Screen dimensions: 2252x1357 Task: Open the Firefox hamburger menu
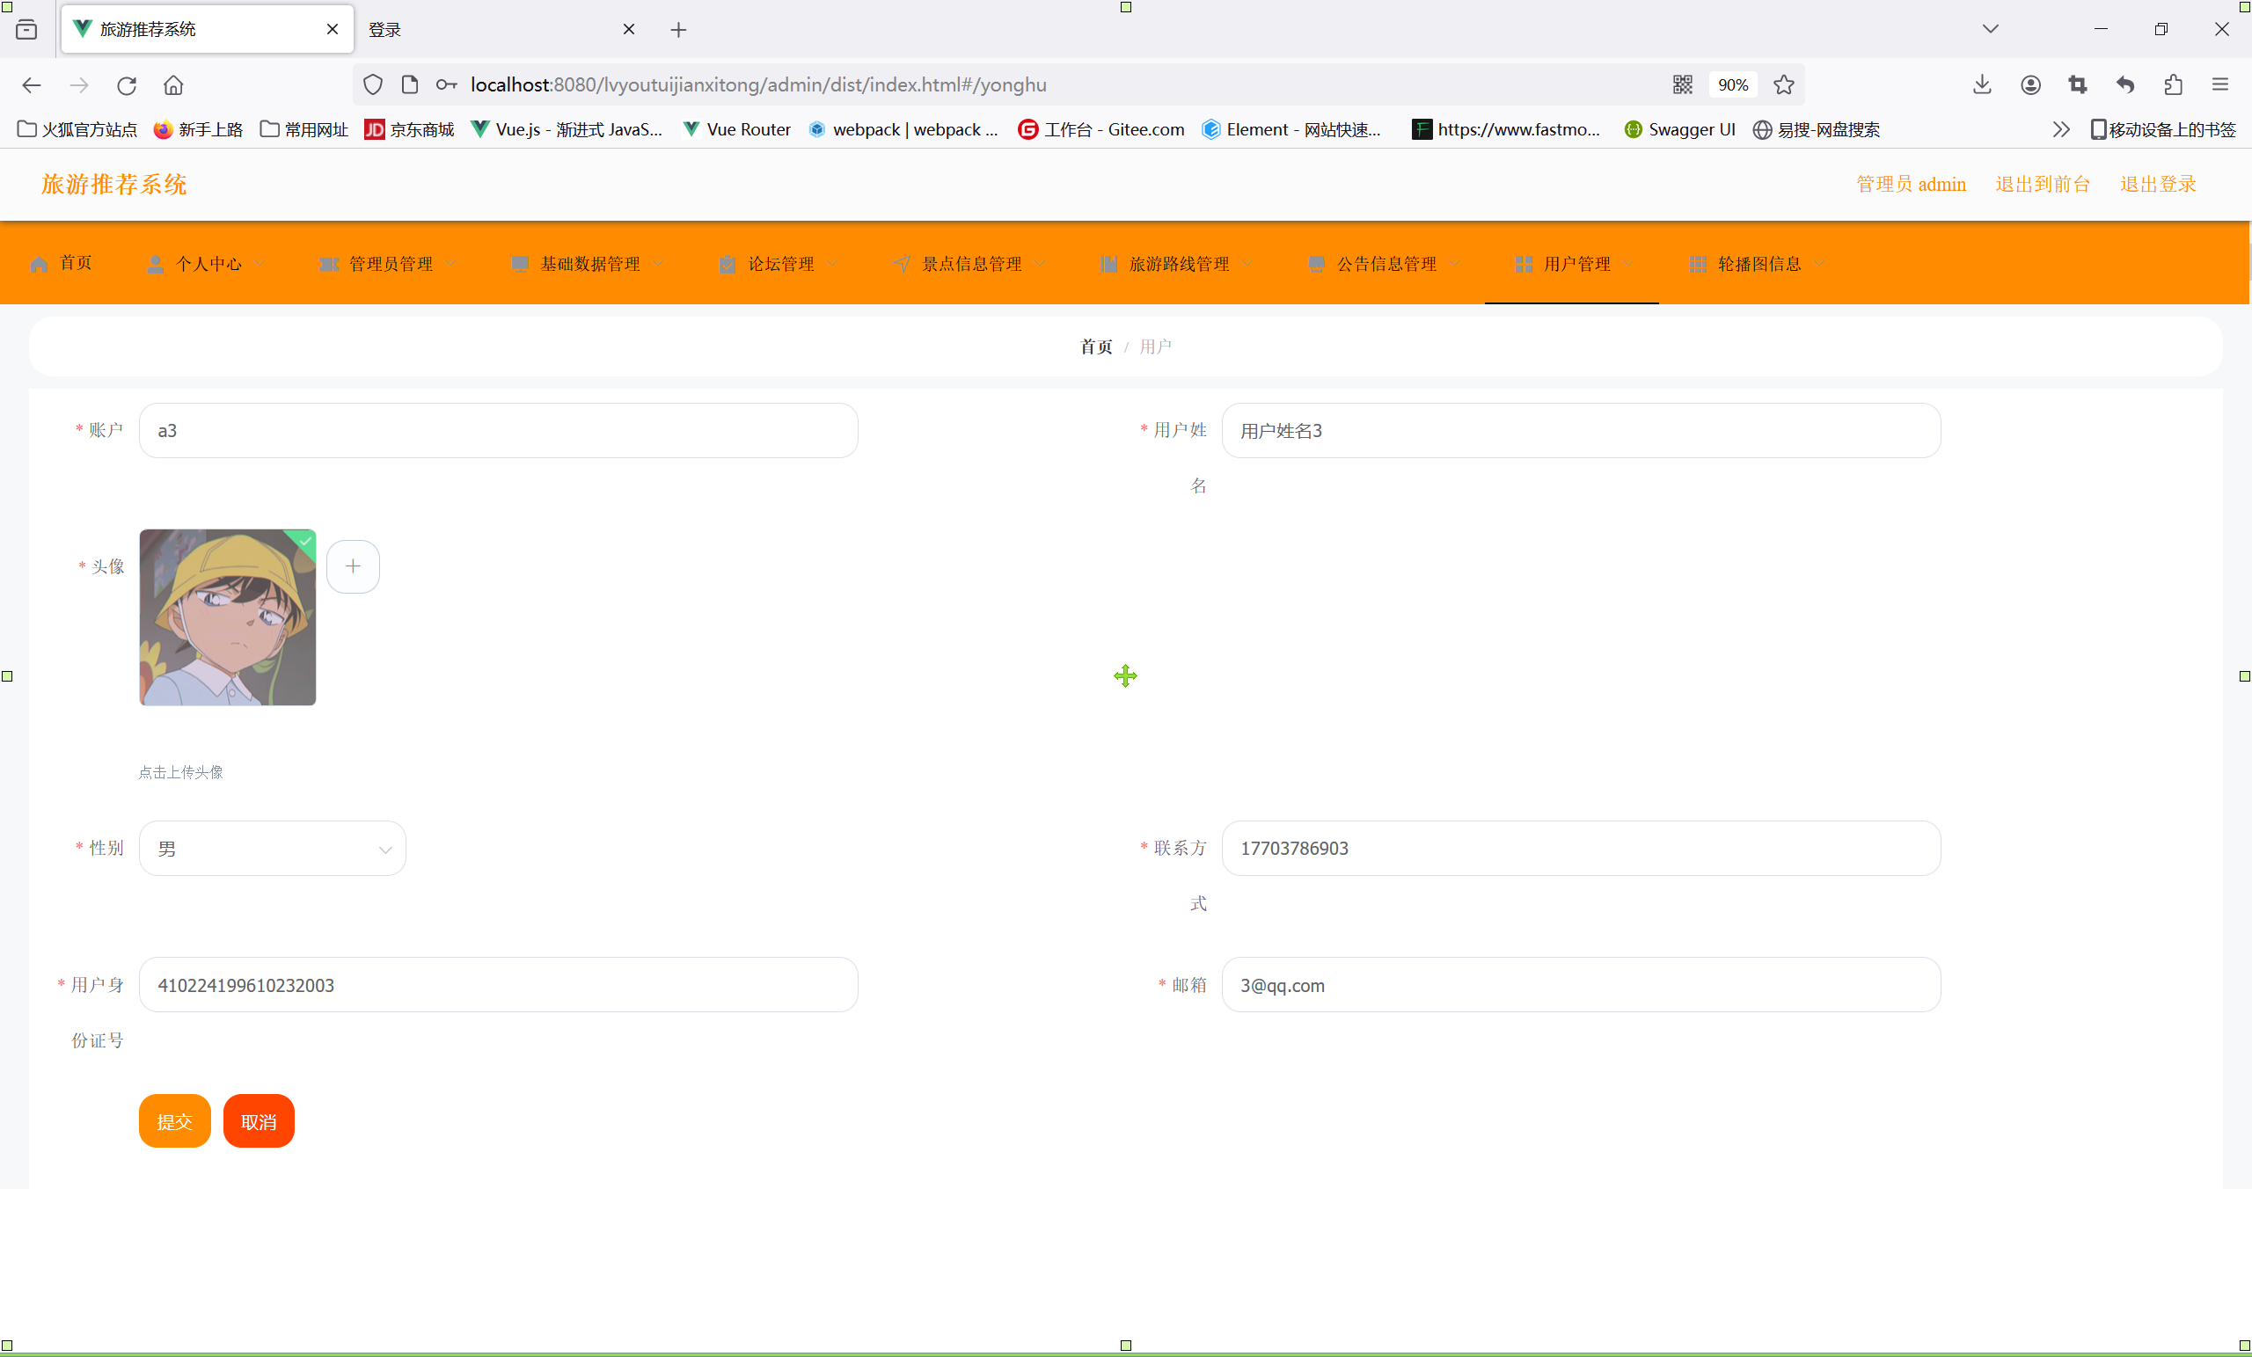coord(2220,85)
